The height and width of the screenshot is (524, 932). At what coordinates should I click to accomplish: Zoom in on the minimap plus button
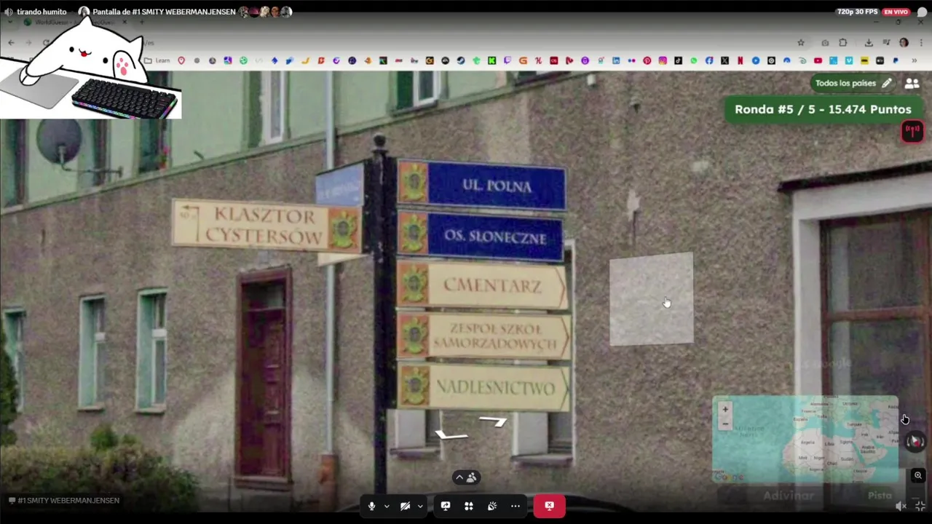[x=725, y=409]
